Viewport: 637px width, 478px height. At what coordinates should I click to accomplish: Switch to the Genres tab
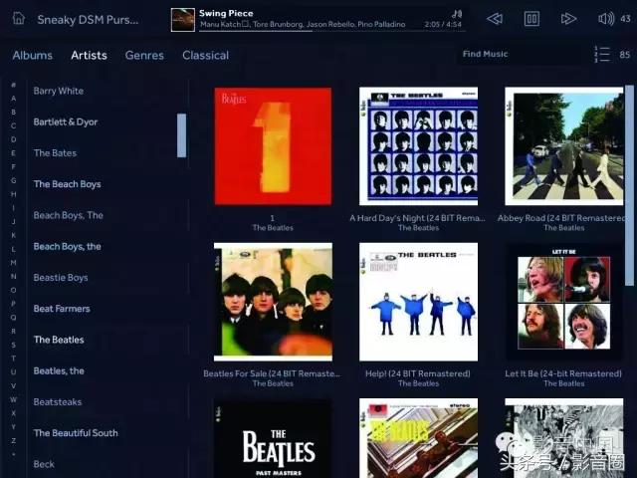coord(144,56)
